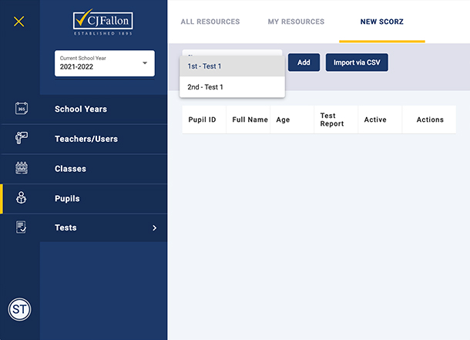Image resolution: width=470 pixels, height=340 pixels.
Task: Click the Pupils student icon
Action: 22,198
